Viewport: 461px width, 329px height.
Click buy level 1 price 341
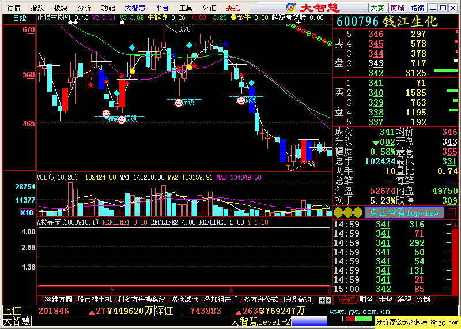376,83
